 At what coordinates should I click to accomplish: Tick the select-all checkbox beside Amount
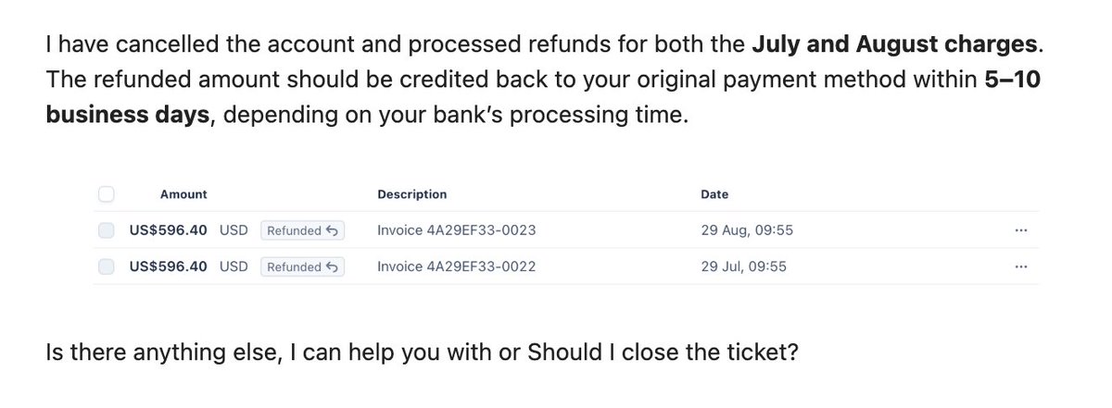point(106,194)
